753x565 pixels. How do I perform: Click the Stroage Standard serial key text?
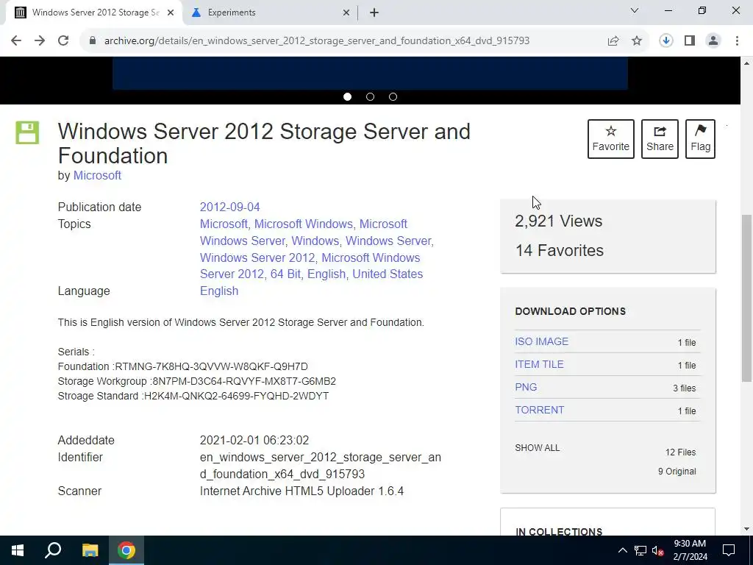pyautogui.click(x=236, y=397)
